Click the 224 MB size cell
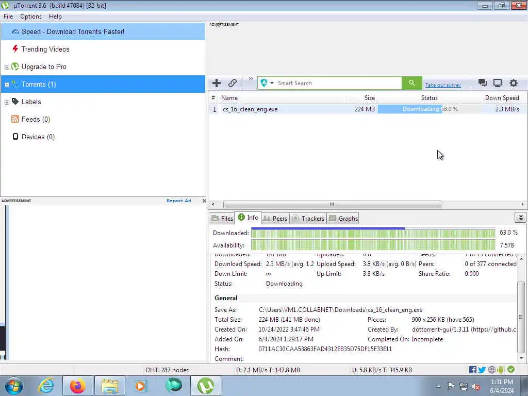 tap(365, 109)
